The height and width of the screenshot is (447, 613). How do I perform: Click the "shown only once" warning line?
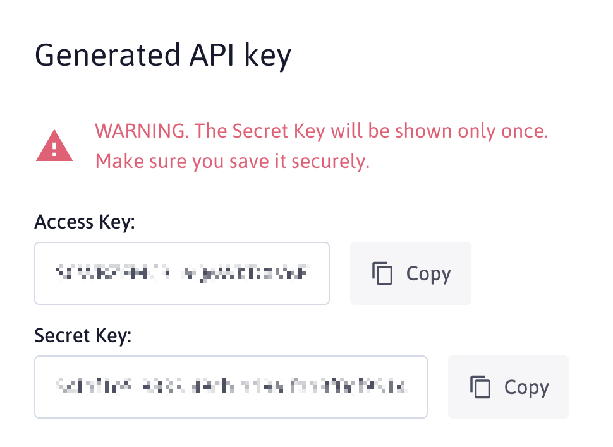point(321,131)
